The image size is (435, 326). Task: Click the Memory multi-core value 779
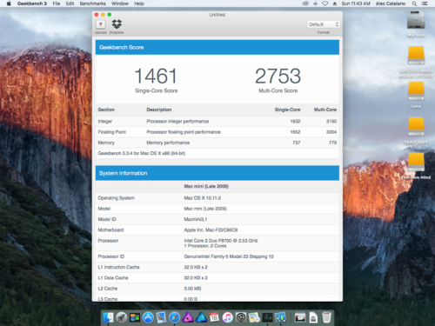click(x=332, y=143)
